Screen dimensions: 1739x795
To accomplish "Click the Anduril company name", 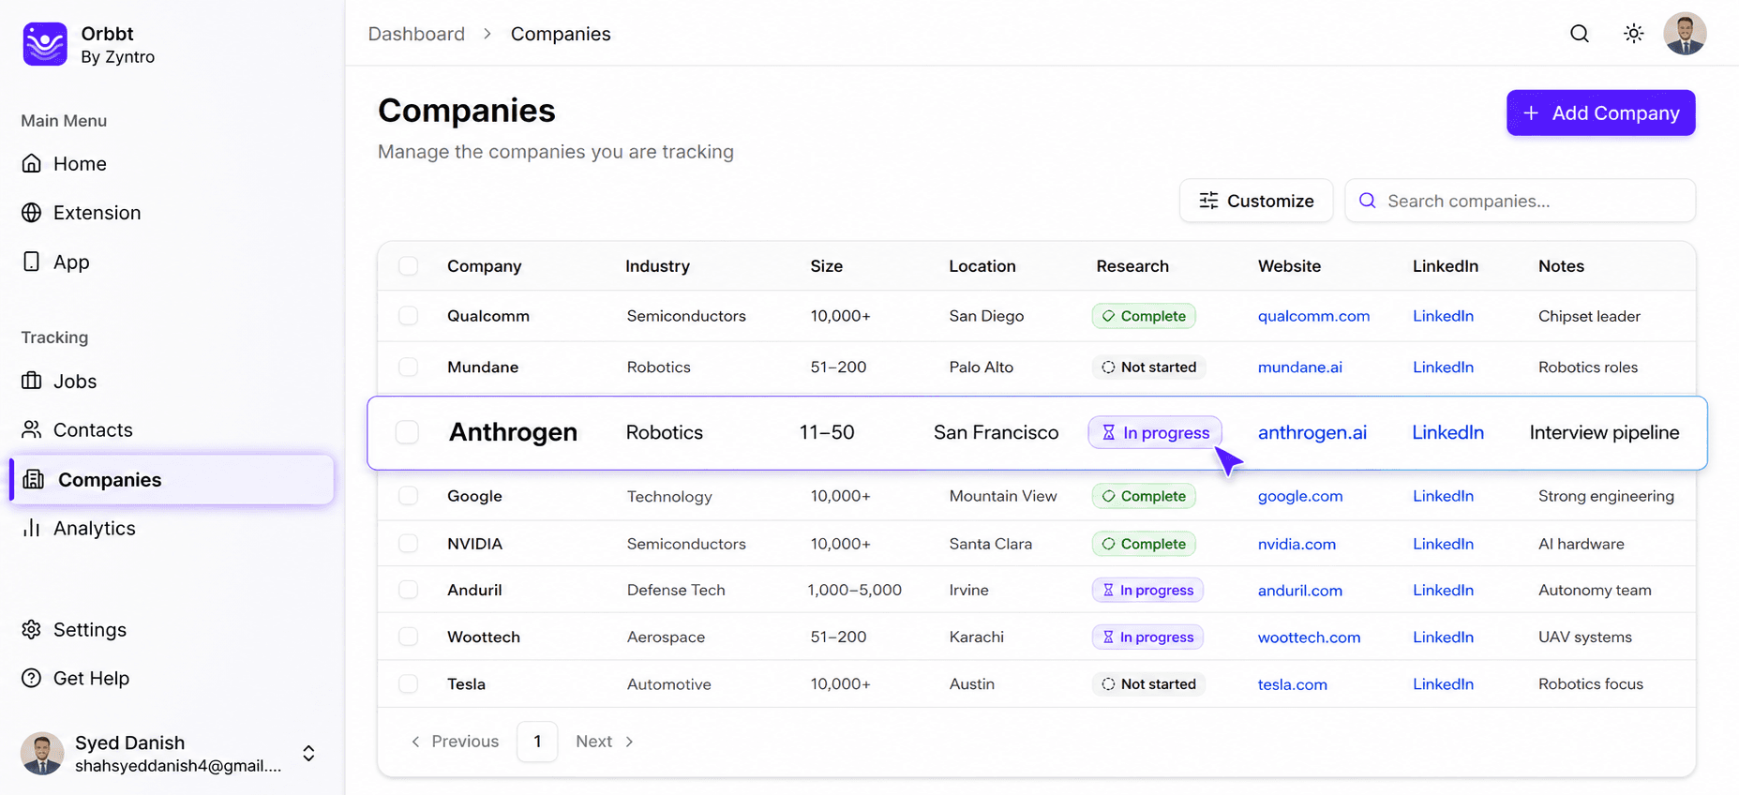I will point(474,590).
